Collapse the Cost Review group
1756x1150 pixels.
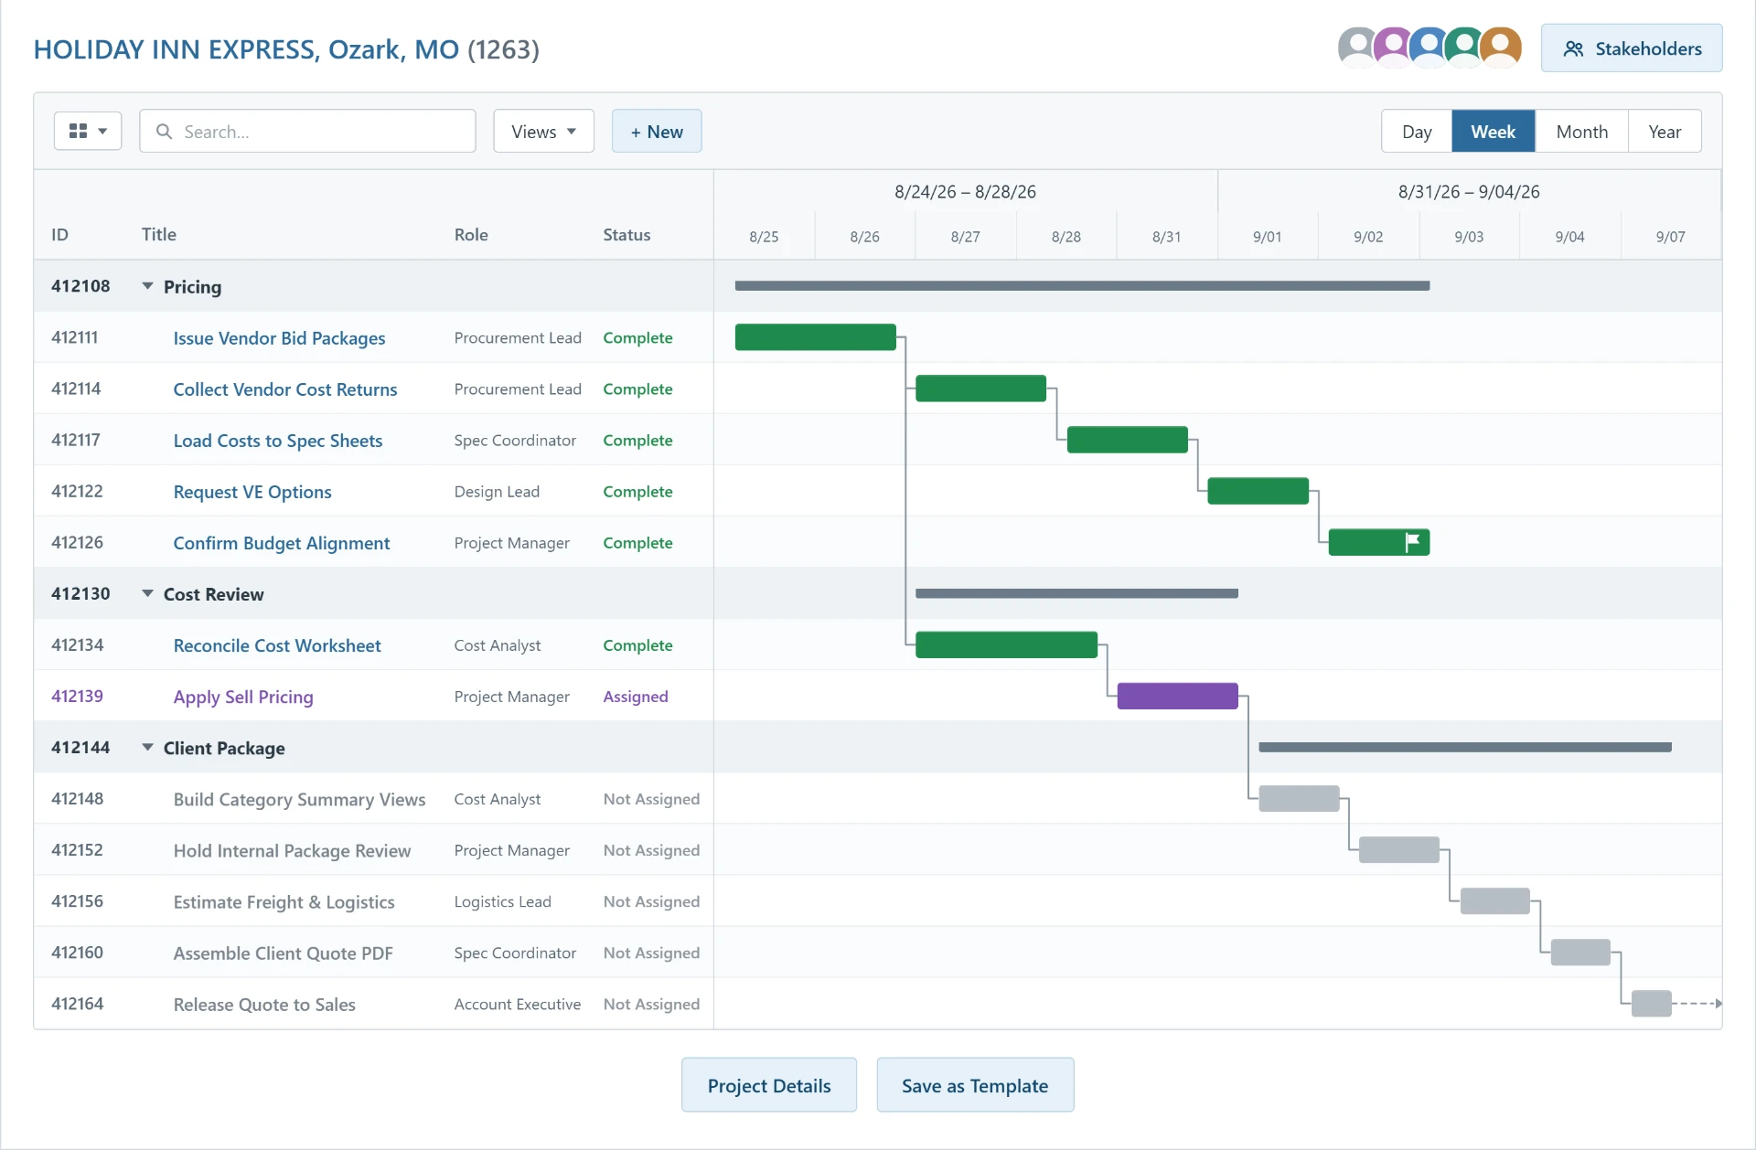[x=147, y=593]
